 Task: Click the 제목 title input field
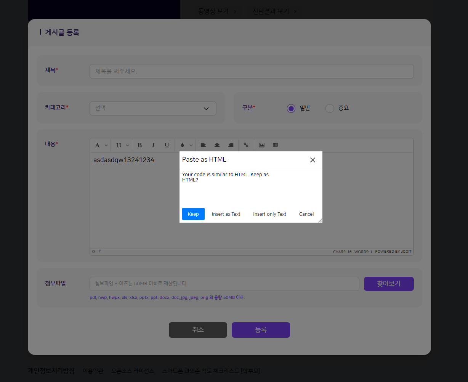(252, 71)
